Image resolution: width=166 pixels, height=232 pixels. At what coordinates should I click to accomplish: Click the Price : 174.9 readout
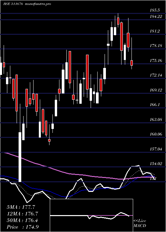(x=23, y=227)
